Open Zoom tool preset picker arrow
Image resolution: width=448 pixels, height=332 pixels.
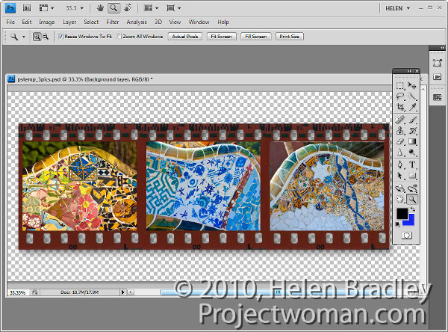[x=24, y=37]
